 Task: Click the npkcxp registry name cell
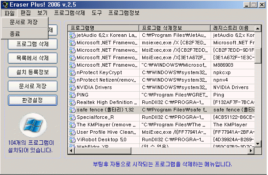tap(222, 73)
